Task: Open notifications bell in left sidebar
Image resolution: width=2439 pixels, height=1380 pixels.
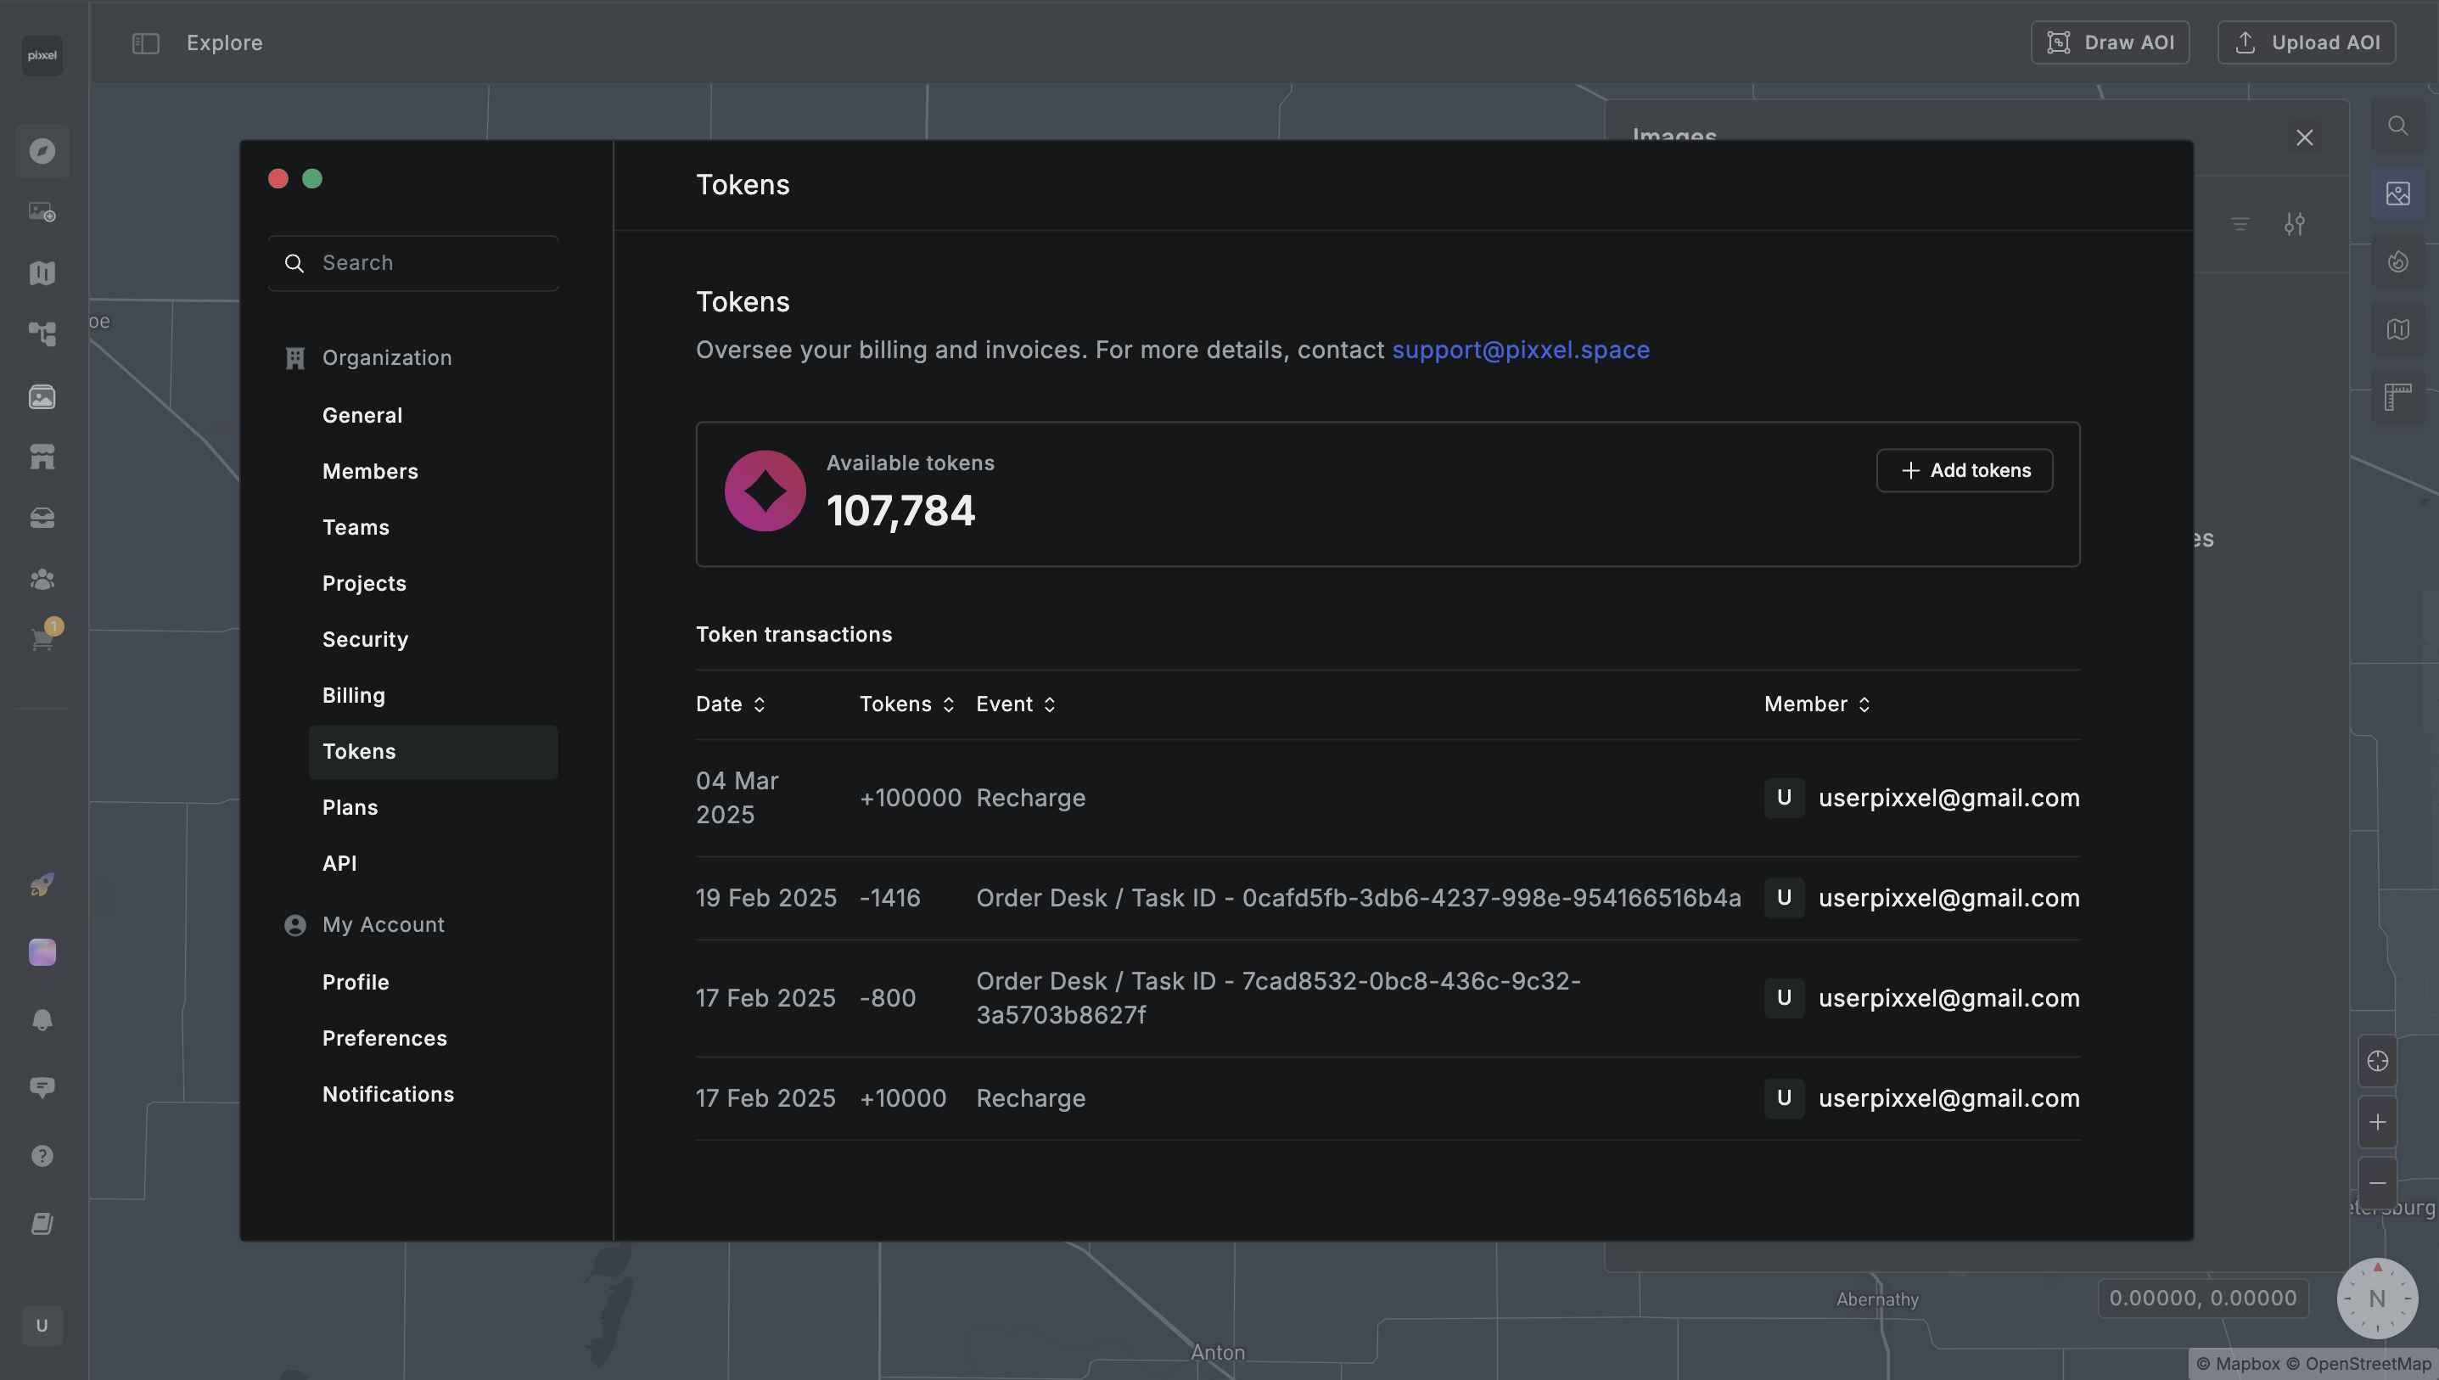Action: tap(42, 1020)
